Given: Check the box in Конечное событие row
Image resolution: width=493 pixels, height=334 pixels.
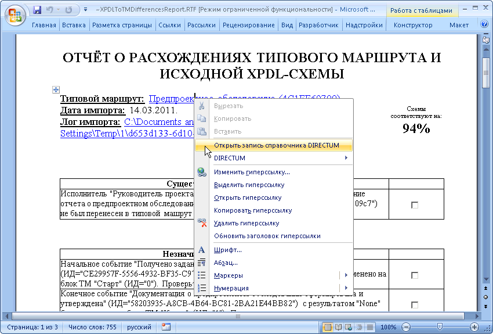Looking at the screenshot, I should click(415, 305).
